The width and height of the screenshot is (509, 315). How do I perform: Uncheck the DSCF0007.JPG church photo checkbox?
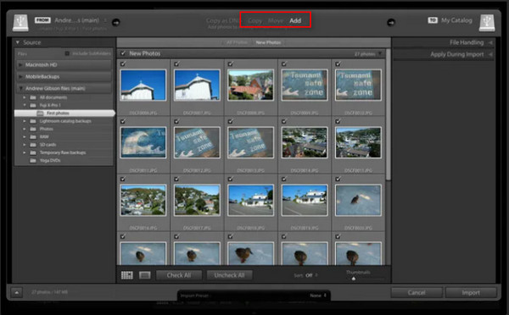[x=176, y=64]
